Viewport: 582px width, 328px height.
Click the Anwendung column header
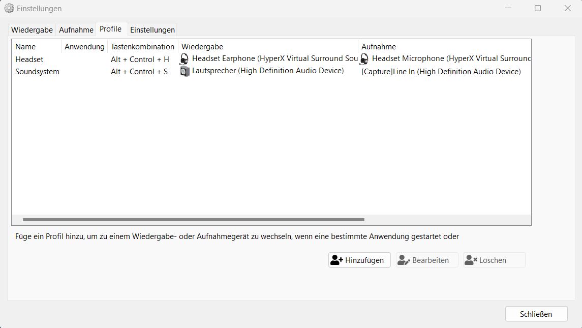coord(84,47)
